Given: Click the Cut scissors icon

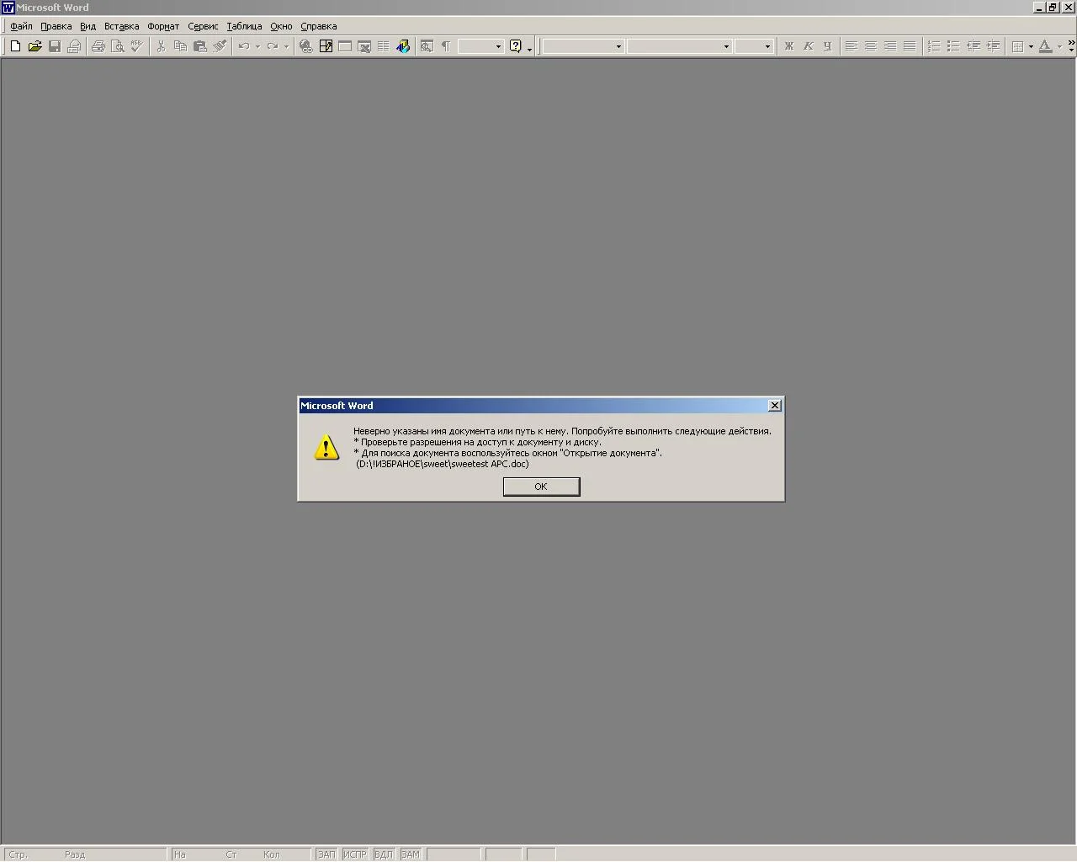Looking at the screenshot, I should (x=161, y=46).
